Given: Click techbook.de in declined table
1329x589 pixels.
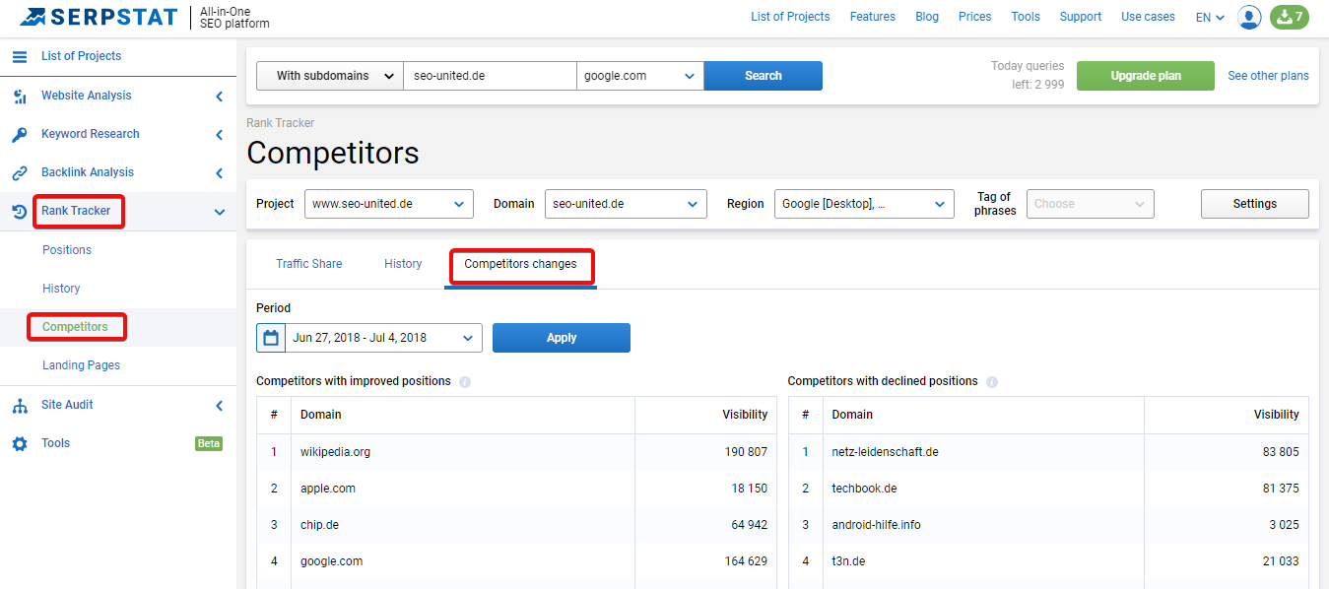Looking at the screenshot, I should (x=864, y=489).
